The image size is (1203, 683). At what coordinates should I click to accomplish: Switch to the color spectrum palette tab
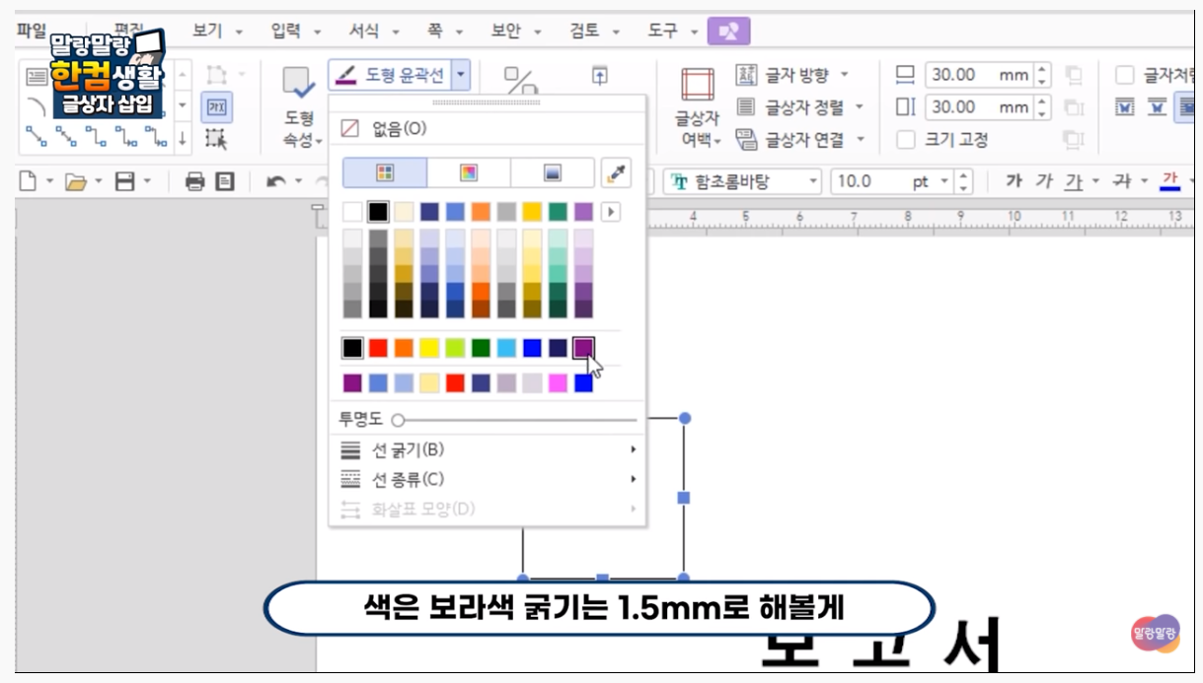pyautogui.click(x=469, y=173)
